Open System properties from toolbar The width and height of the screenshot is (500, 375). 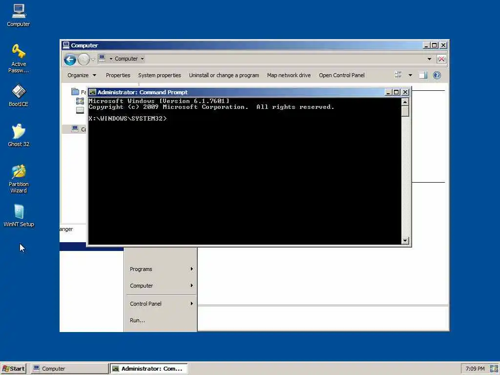[x=160, y=75]
